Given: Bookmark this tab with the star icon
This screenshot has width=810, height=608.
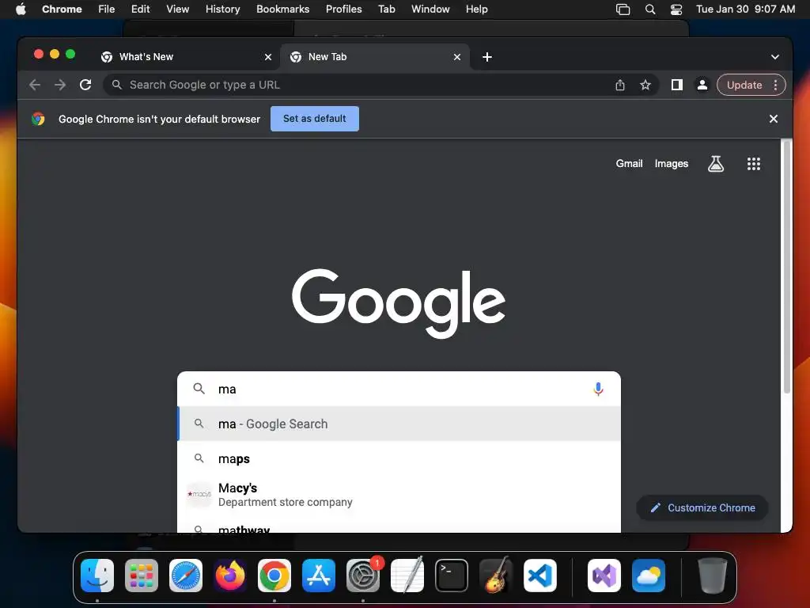Looking at the screenshot, I should [x=645, y=85].
